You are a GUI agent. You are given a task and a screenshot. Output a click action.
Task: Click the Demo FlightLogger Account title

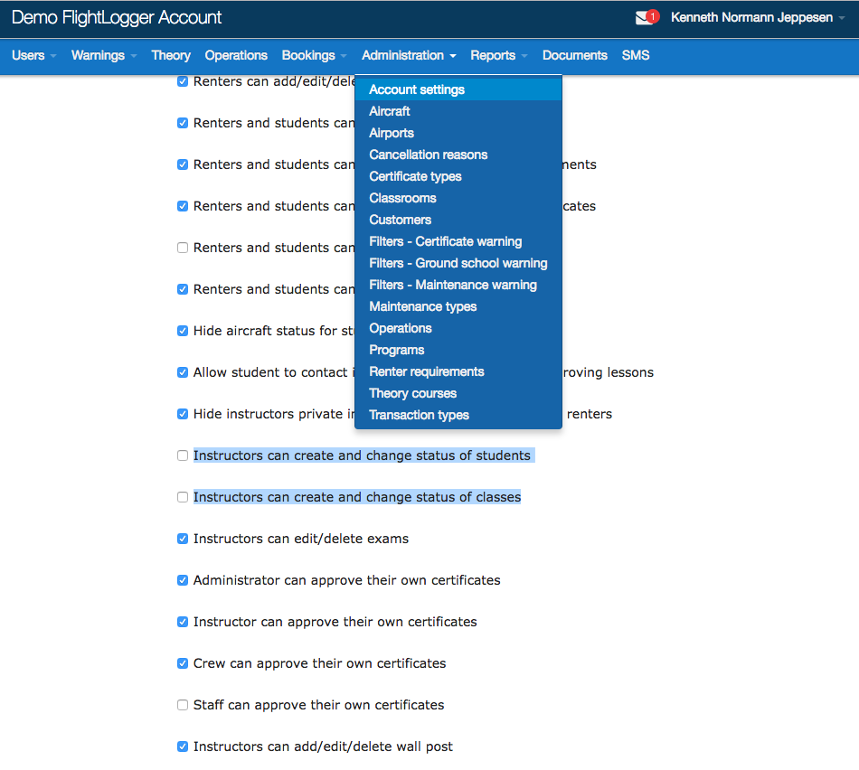pyautogui.click(x=117, y=17)
